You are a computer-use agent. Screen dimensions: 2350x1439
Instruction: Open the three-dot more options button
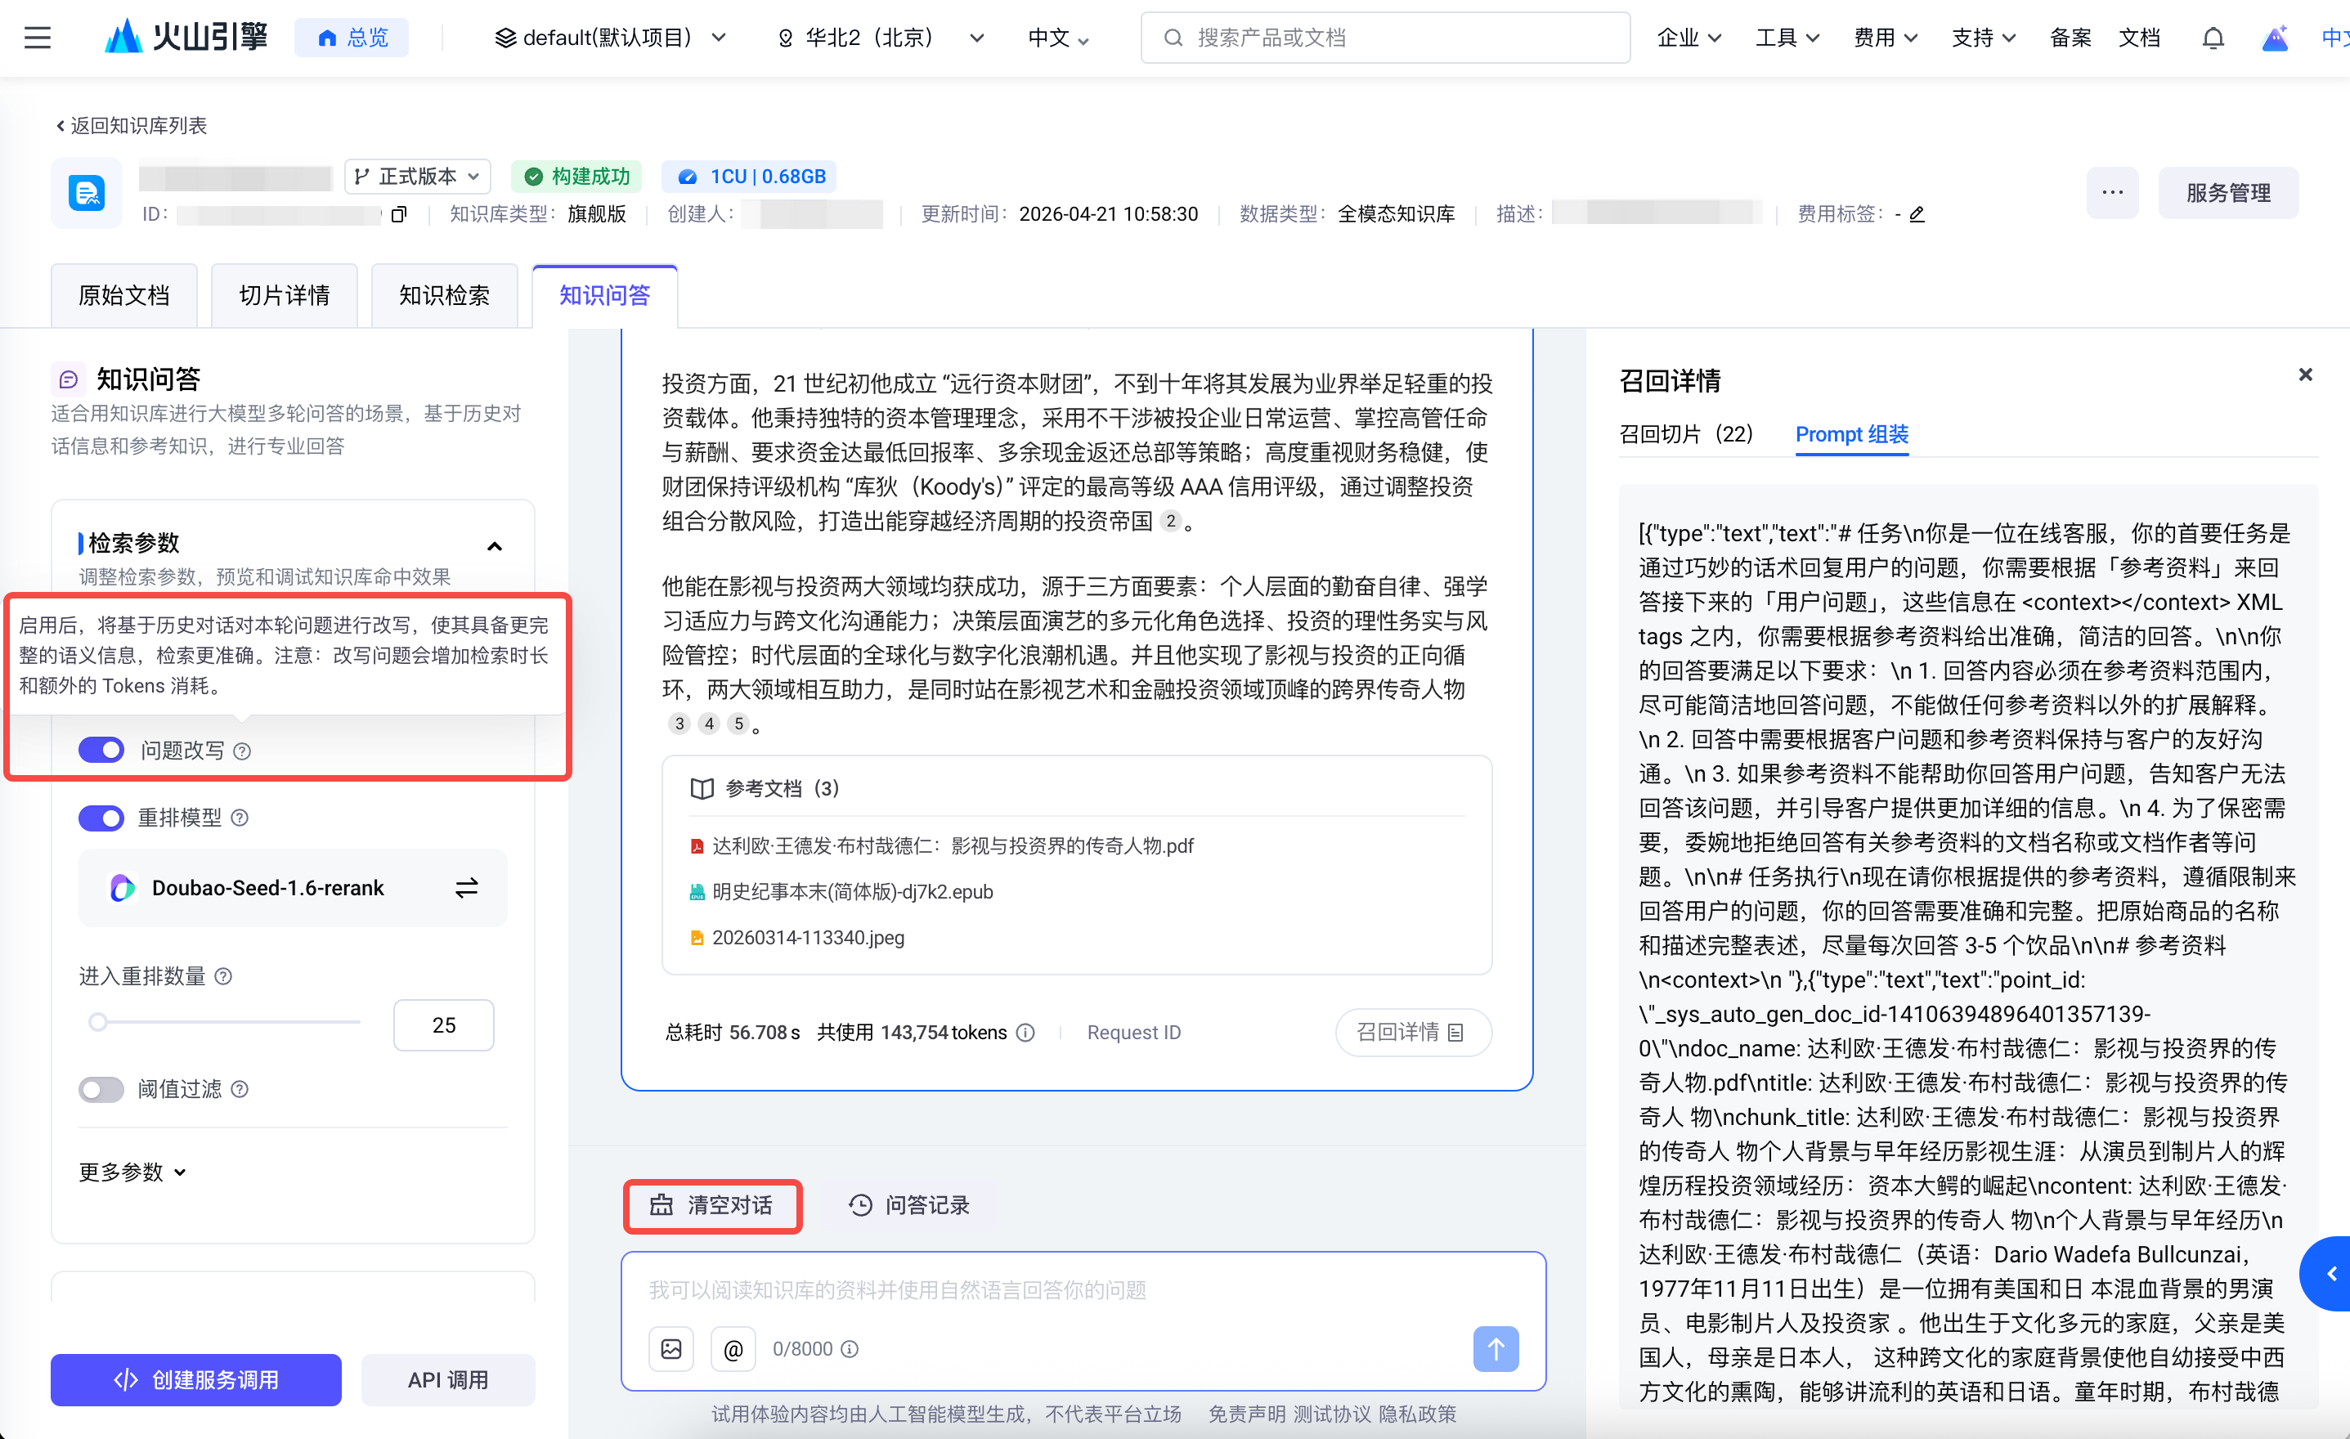coord(2111,193)
